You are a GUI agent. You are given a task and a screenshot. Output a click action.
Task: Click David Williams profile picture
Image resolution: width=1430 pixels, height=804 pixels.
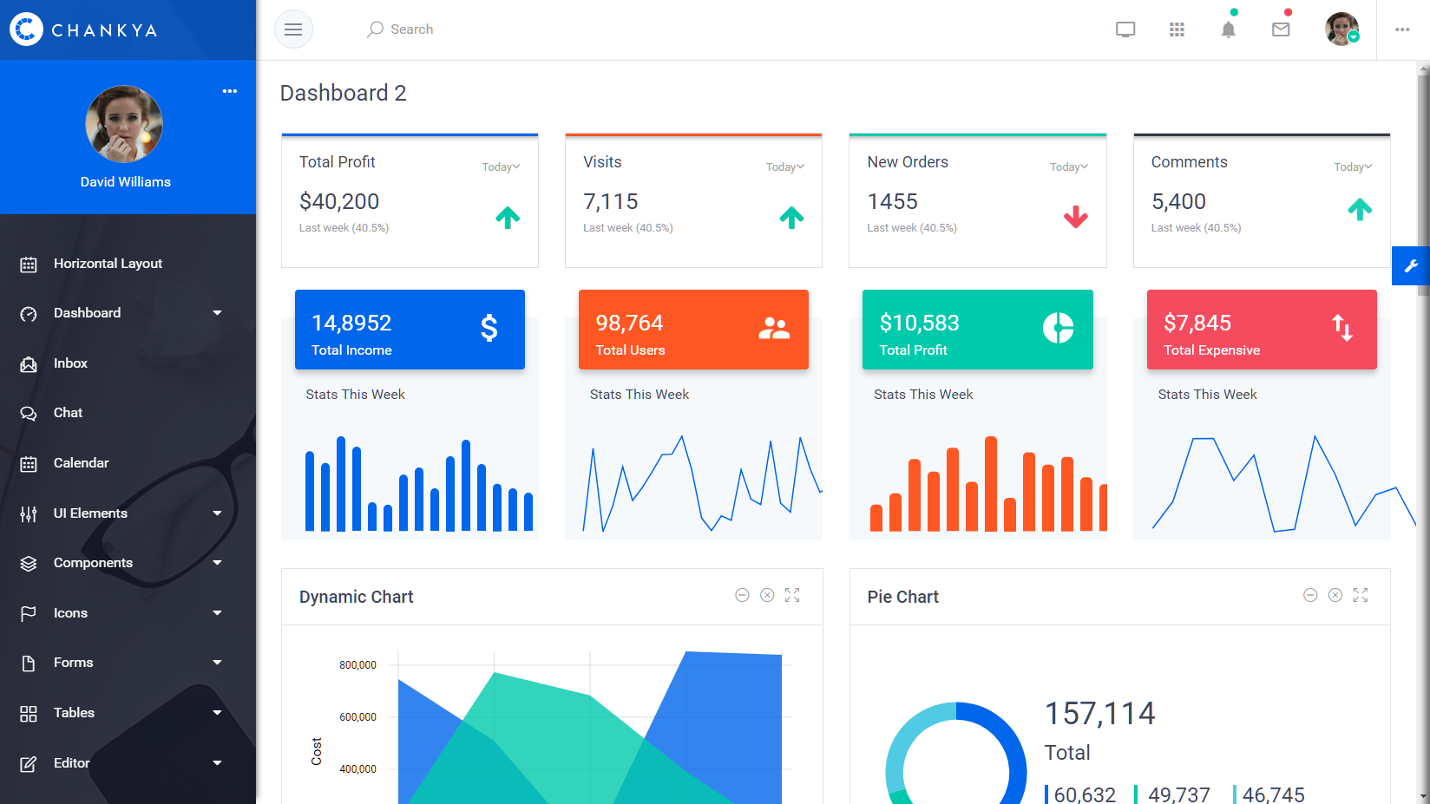(x=124, y=124)
